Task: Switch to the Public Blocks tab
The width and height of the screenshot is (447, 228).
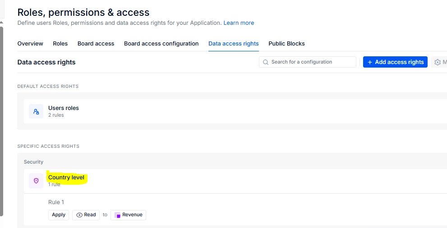Action: [x=286, y=44]
